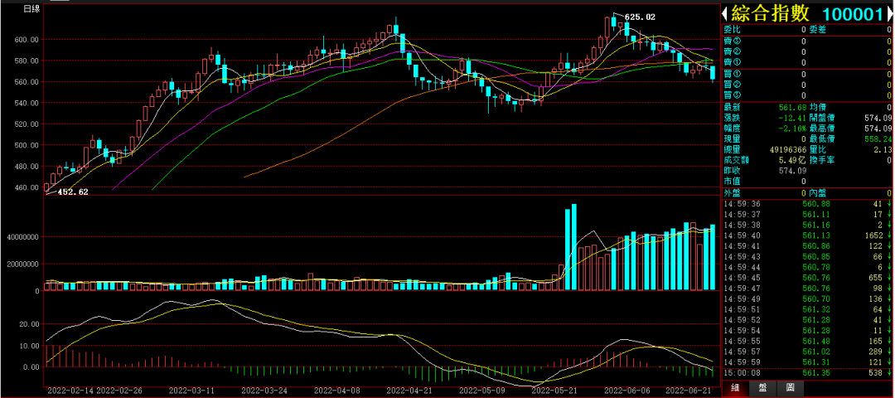895x398 pixels.
Task: Select the 14:59:45 tick with volume 655
Action: pyautogui.click(x=807, y=278)
